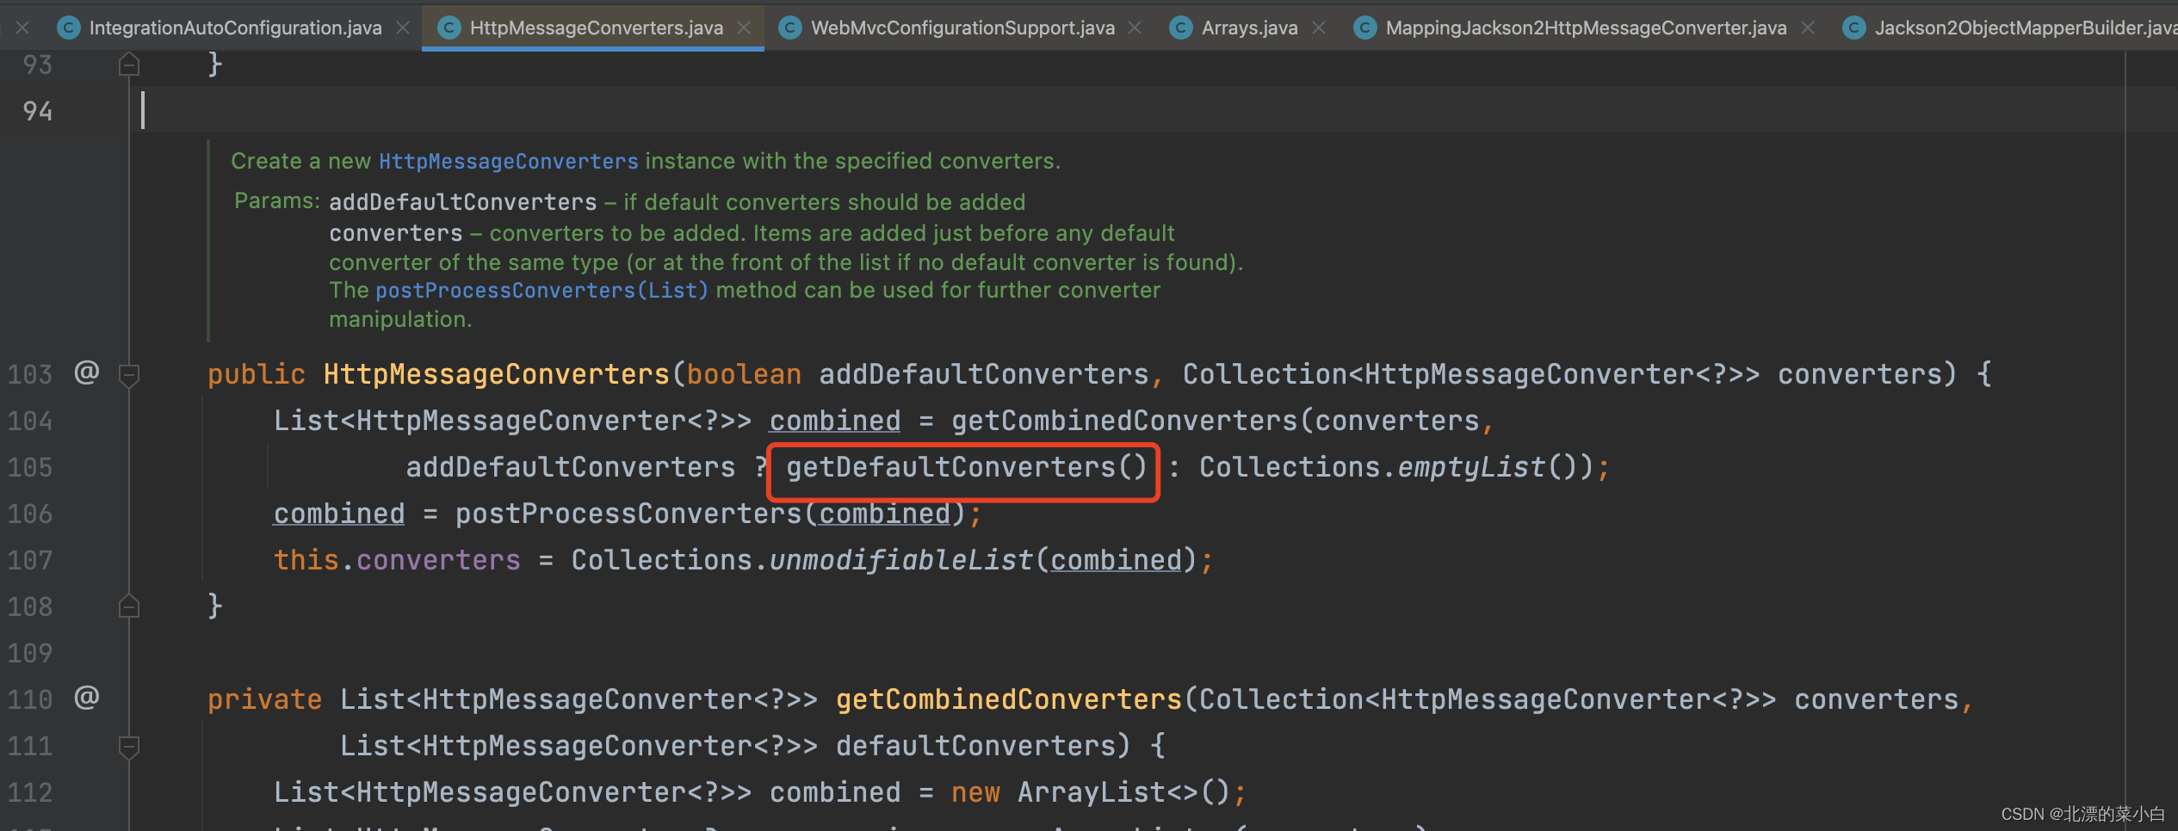Image resolution: width=2178 pixels, height=831 pixels.
Task: Click the addDefaultConverters Javadoc parameter name
Action: click(463, 202)
